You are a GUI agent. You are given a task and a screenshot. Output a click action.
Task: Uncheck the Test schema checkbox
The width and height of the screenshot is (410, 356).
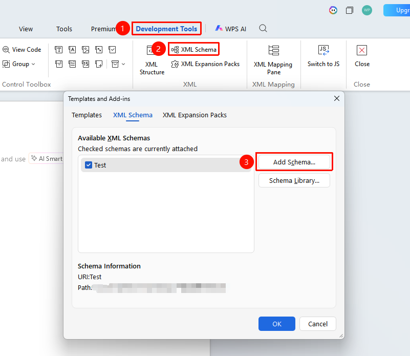point(89,165)
